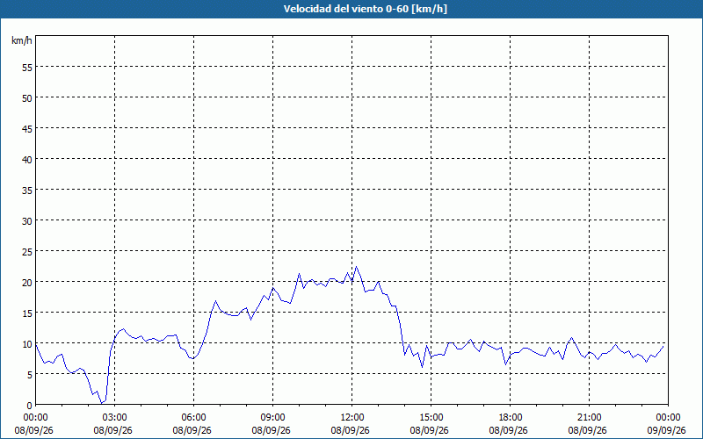Image resolution: width=703 pixels, height=439 pixels.
Task: Click the chart title 'Velocidad del viento 0-60 [km/h]'
Action: (365, 9)
